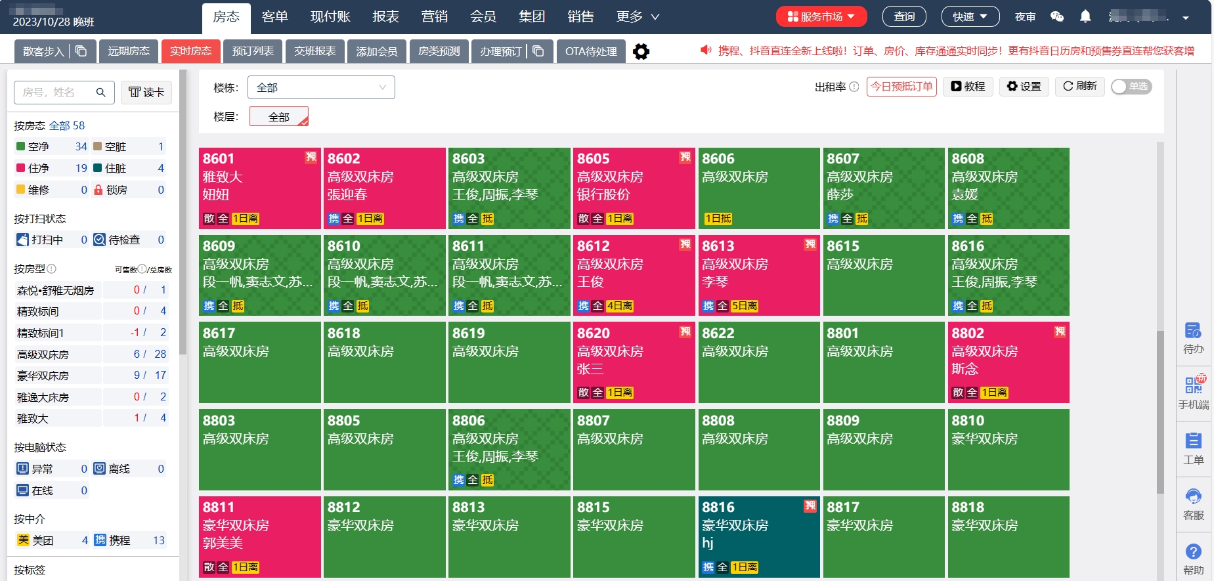Screen dimensions: 1214x581
Task: Open the 快速 dropdown
Action: [970, 17]
